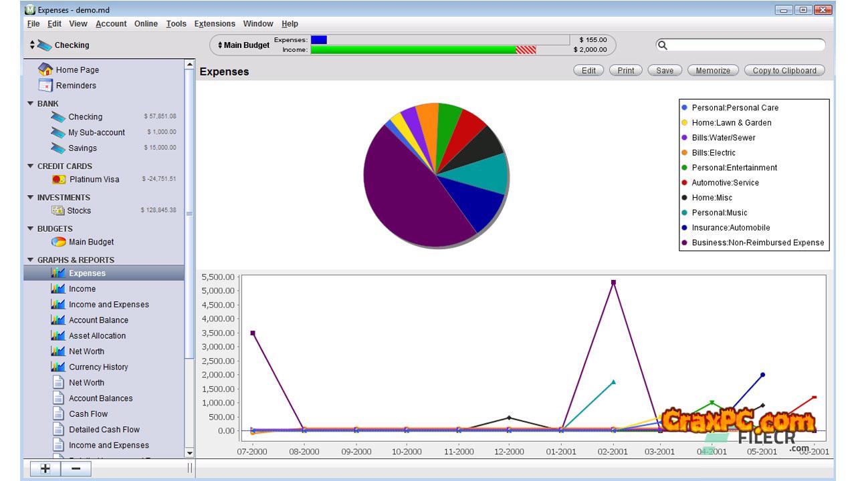Open the Checking account selector dropdown
856x481 pixels.
coord(32,45)
